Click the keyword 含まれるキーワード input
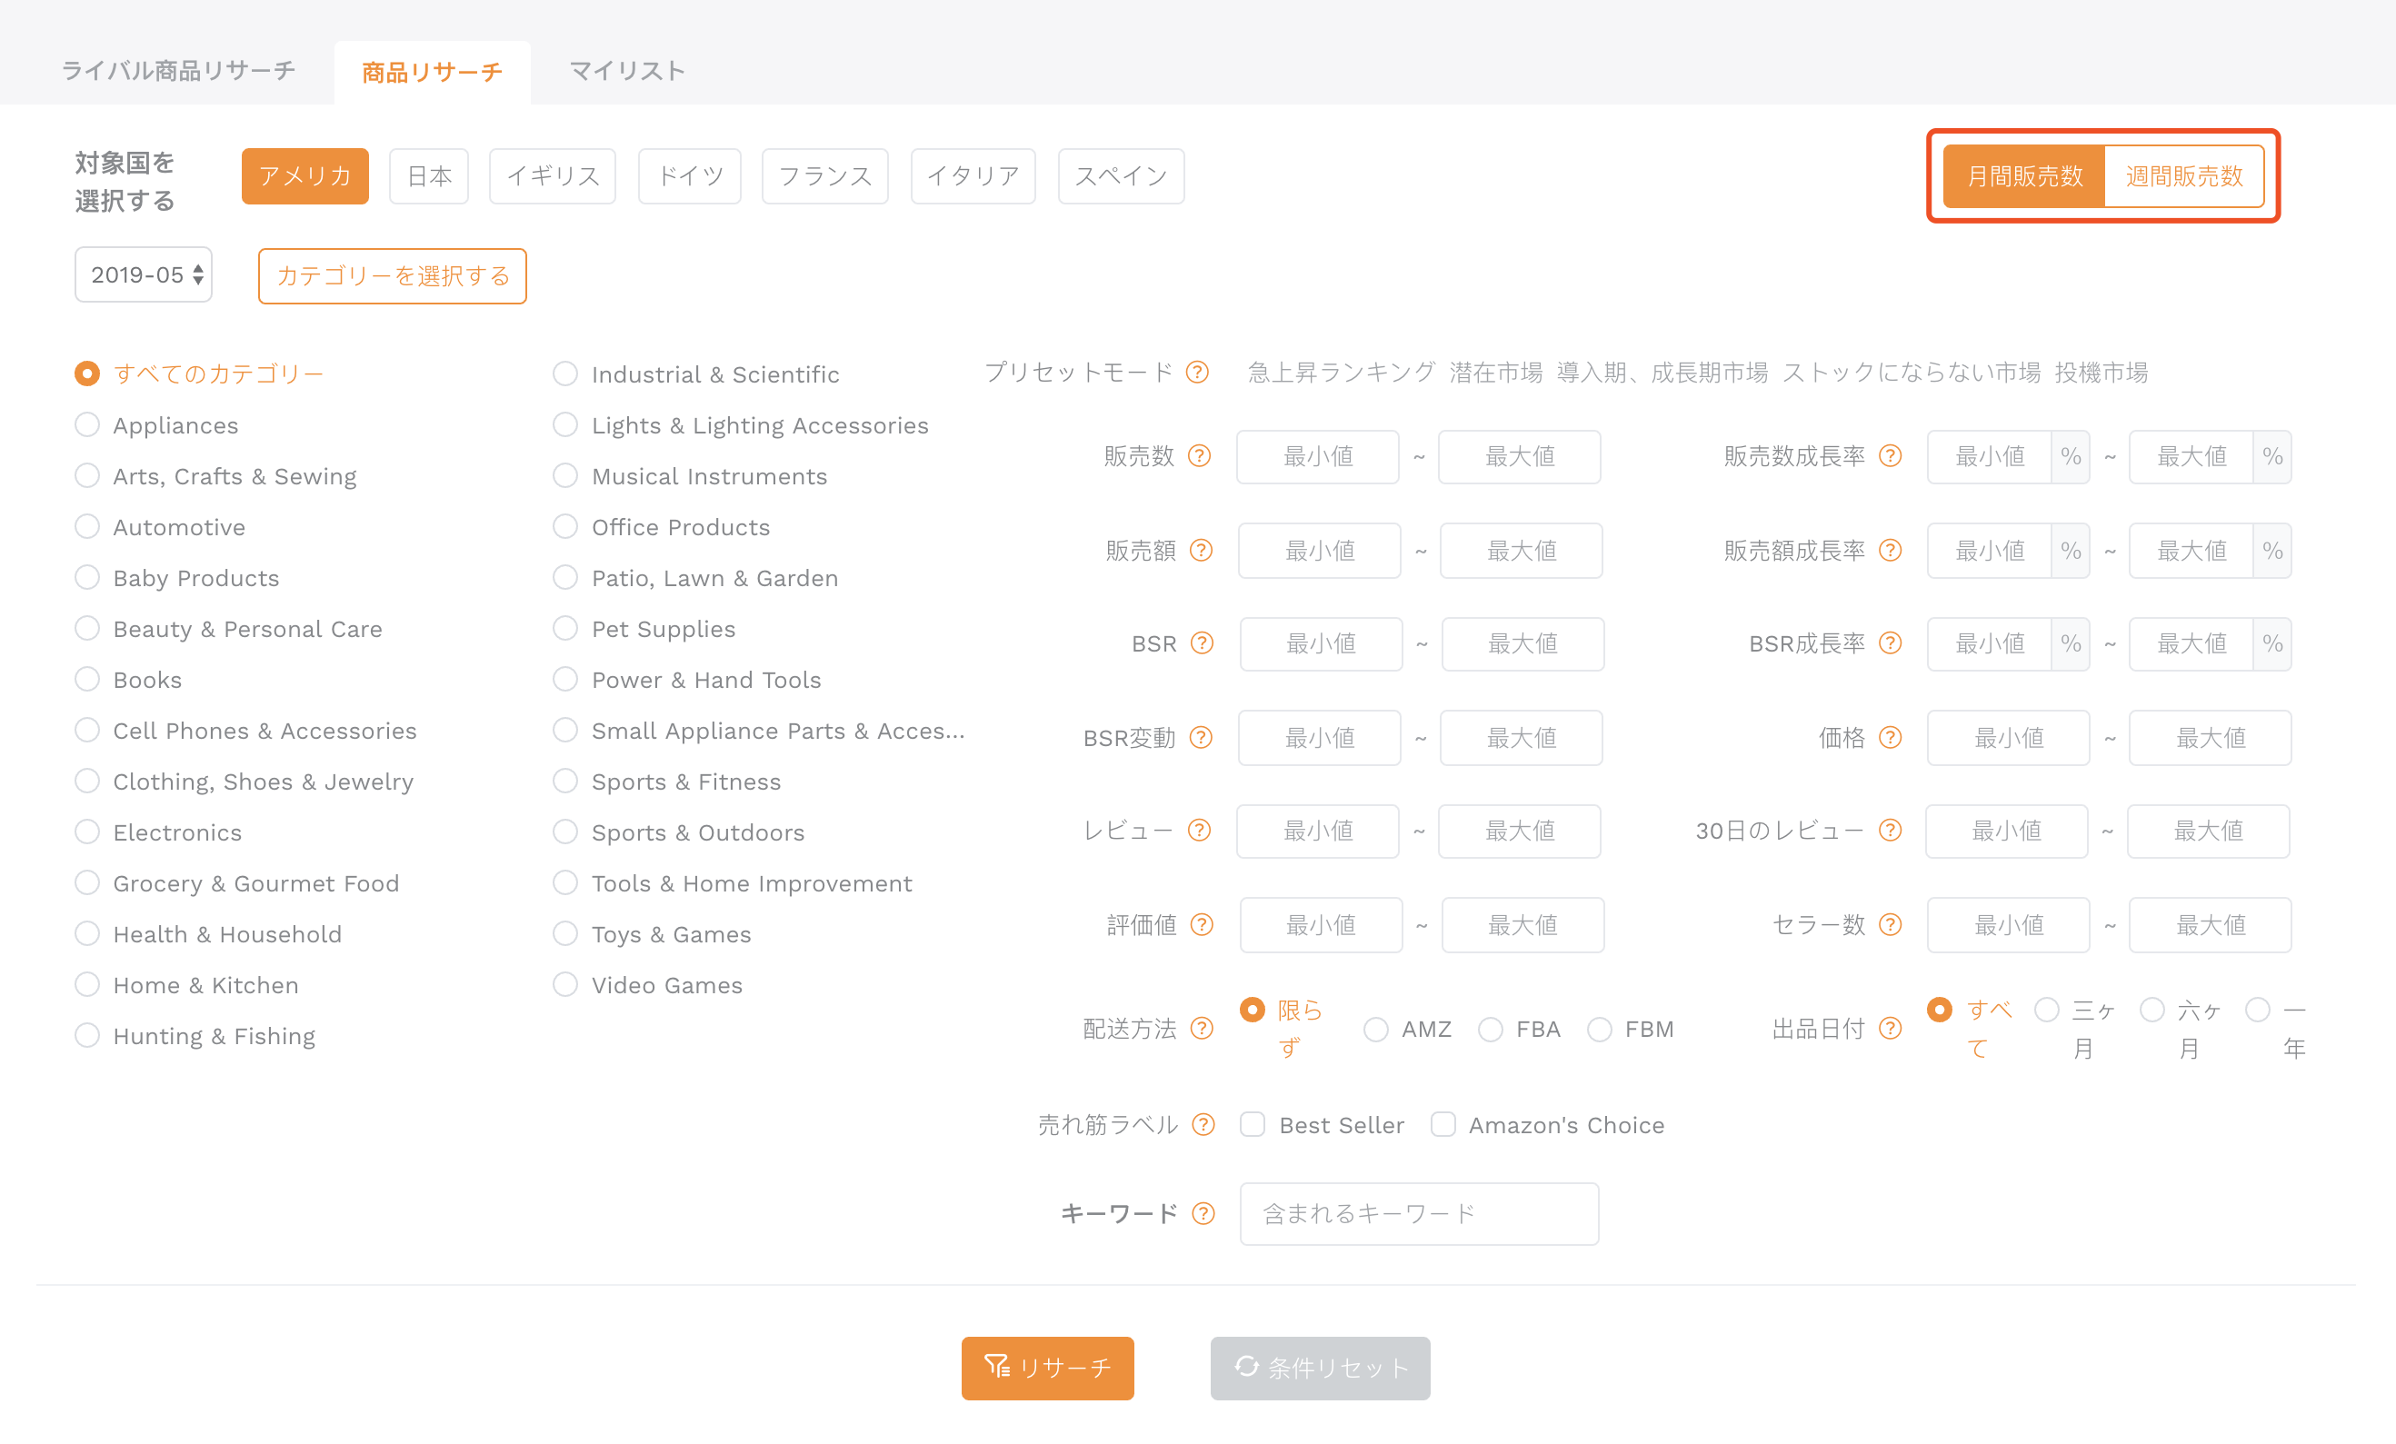 pos(1420,1213)
